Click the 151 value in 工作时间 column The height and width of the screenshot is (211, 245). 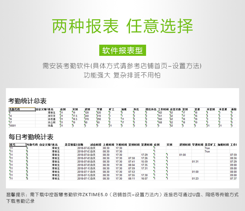point(160,116)
